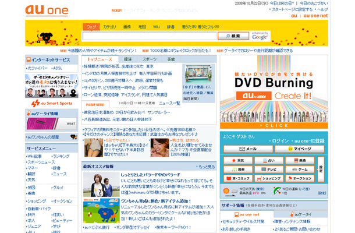Select the Wiki search tab
This screenshot has width=355, height=233.
pos(157,27)
